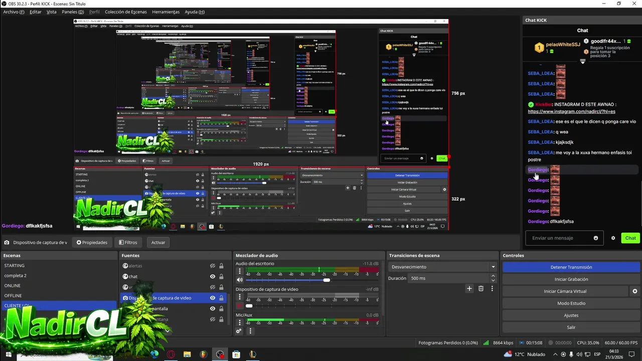The height and width of the screenshot is (361, 642).
Task: Click the Activar button in source toolbar
Action: tap(158, 242)
